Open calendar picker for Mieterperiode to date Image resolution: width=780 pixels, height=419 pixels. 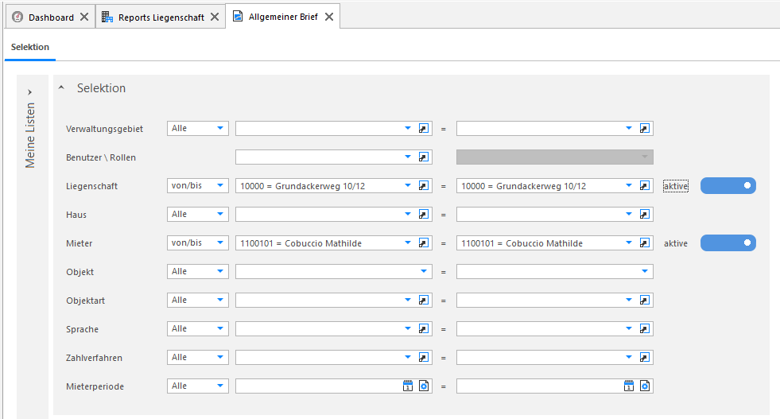pyautogui.click(x=629, y=386)
